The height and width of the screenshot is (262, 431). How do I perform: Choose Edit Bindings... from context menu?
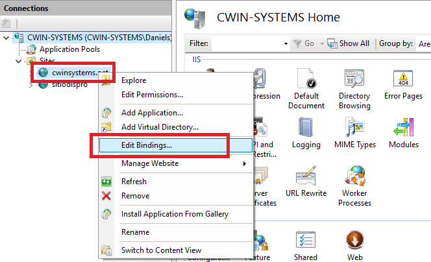click(146, 145)
